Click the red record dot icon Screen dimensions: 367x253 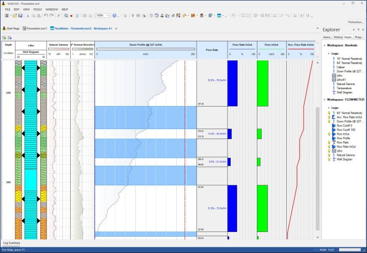(x=71, y=16)
